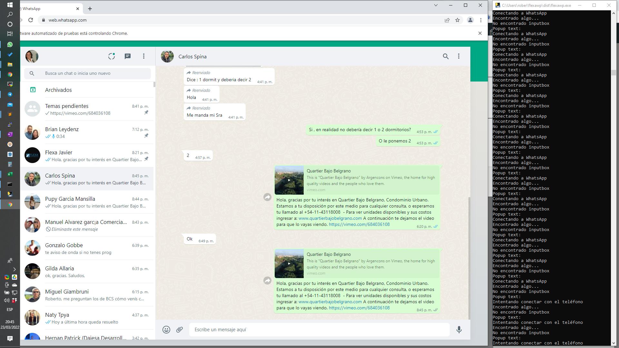This screenshot has height=348, width=619.
Task: Open Temas pendientes chat
Action: (87, 109)
